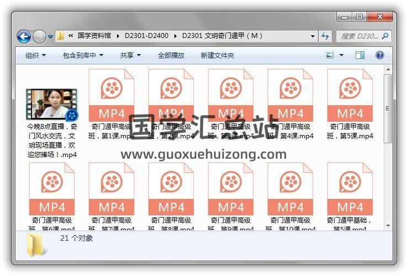This screenshot has height=276, width=408.
Task: Click the greyed Forward arrow button
Action: pyautogui.click(x=39, y=36)
